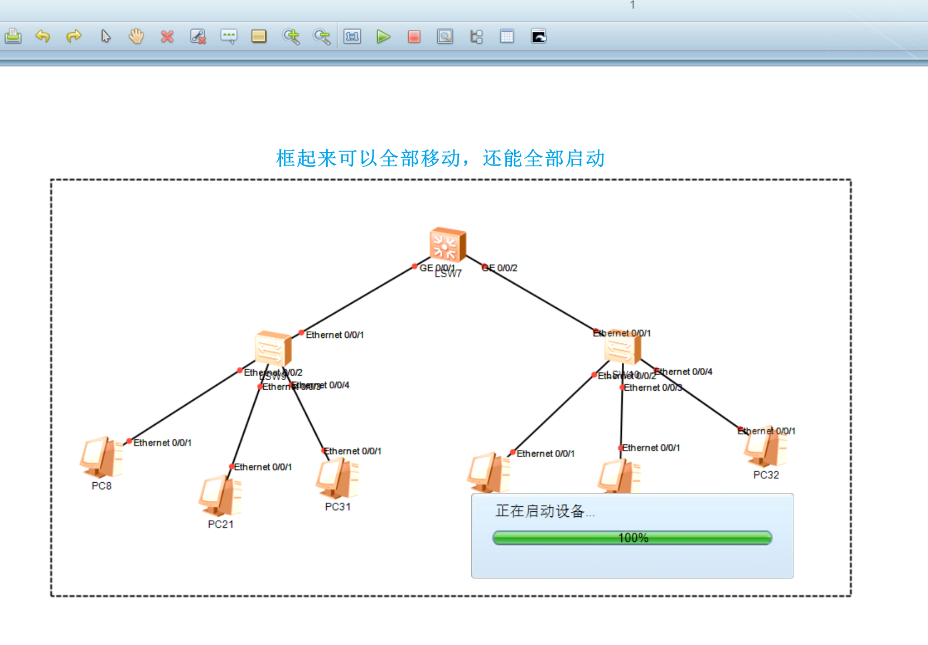Screen dimensions: 928x645
Task: Click the print topology icon
Action: pos(13,37)
